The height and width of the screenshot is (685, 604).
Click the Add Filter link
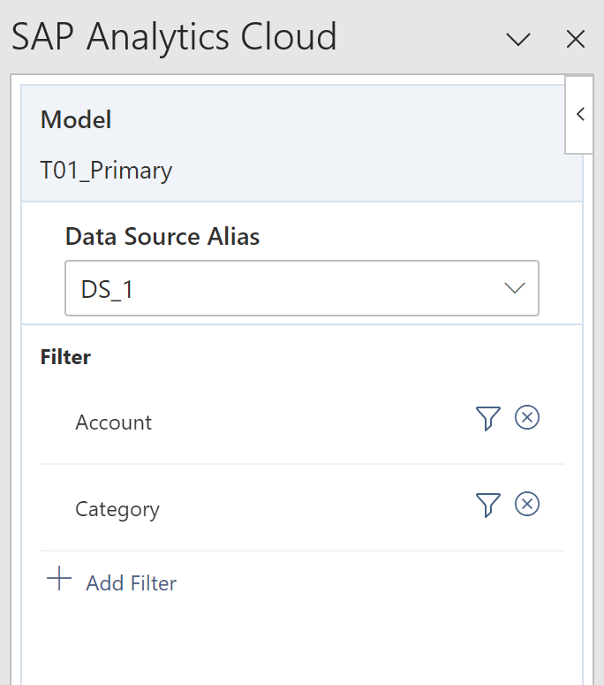(132, 583)
